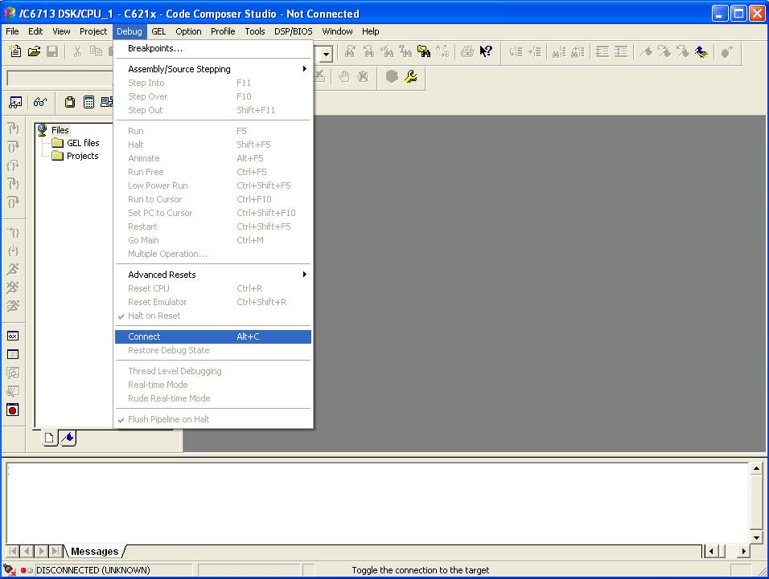Click the output horizontal scroll left arrow

click(710, 551)
